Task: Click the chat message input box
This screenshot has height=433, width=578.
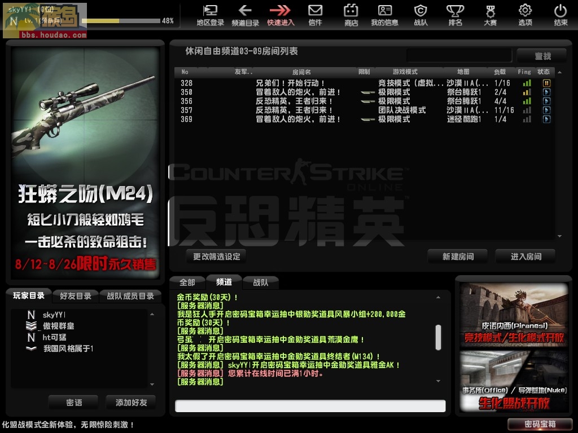Action: 310,406
